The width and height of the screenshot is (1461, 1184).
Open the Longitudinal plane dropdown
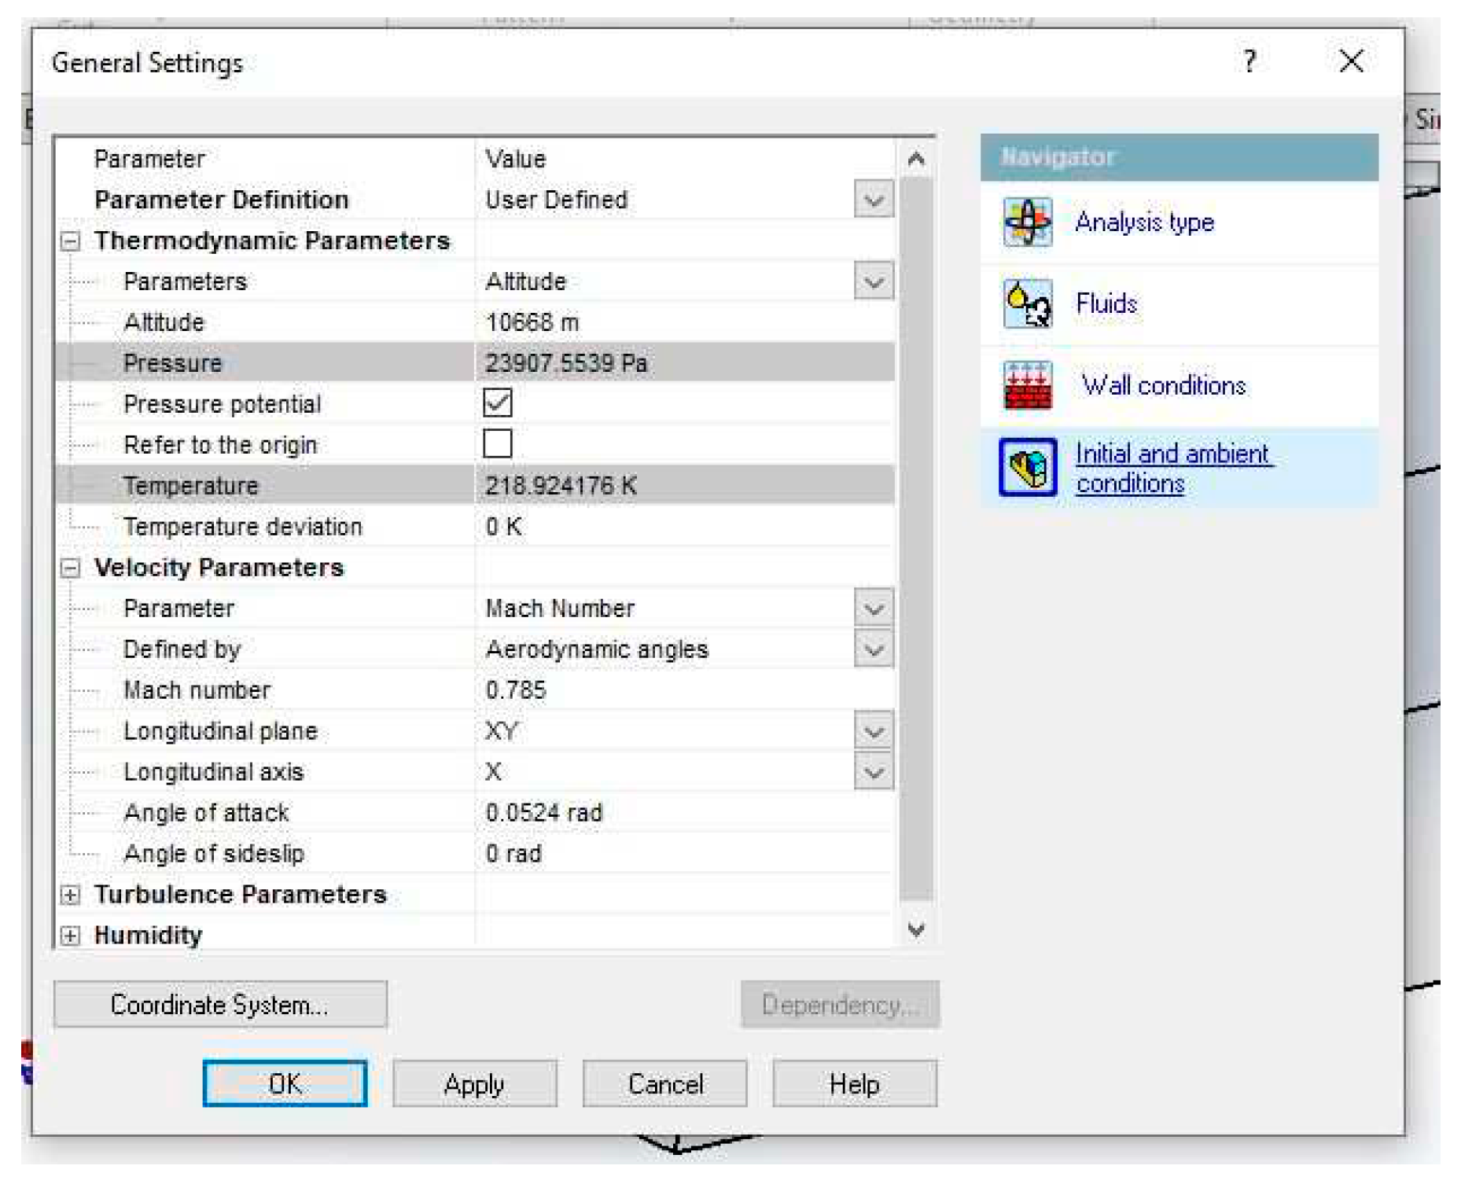[873, 731]
